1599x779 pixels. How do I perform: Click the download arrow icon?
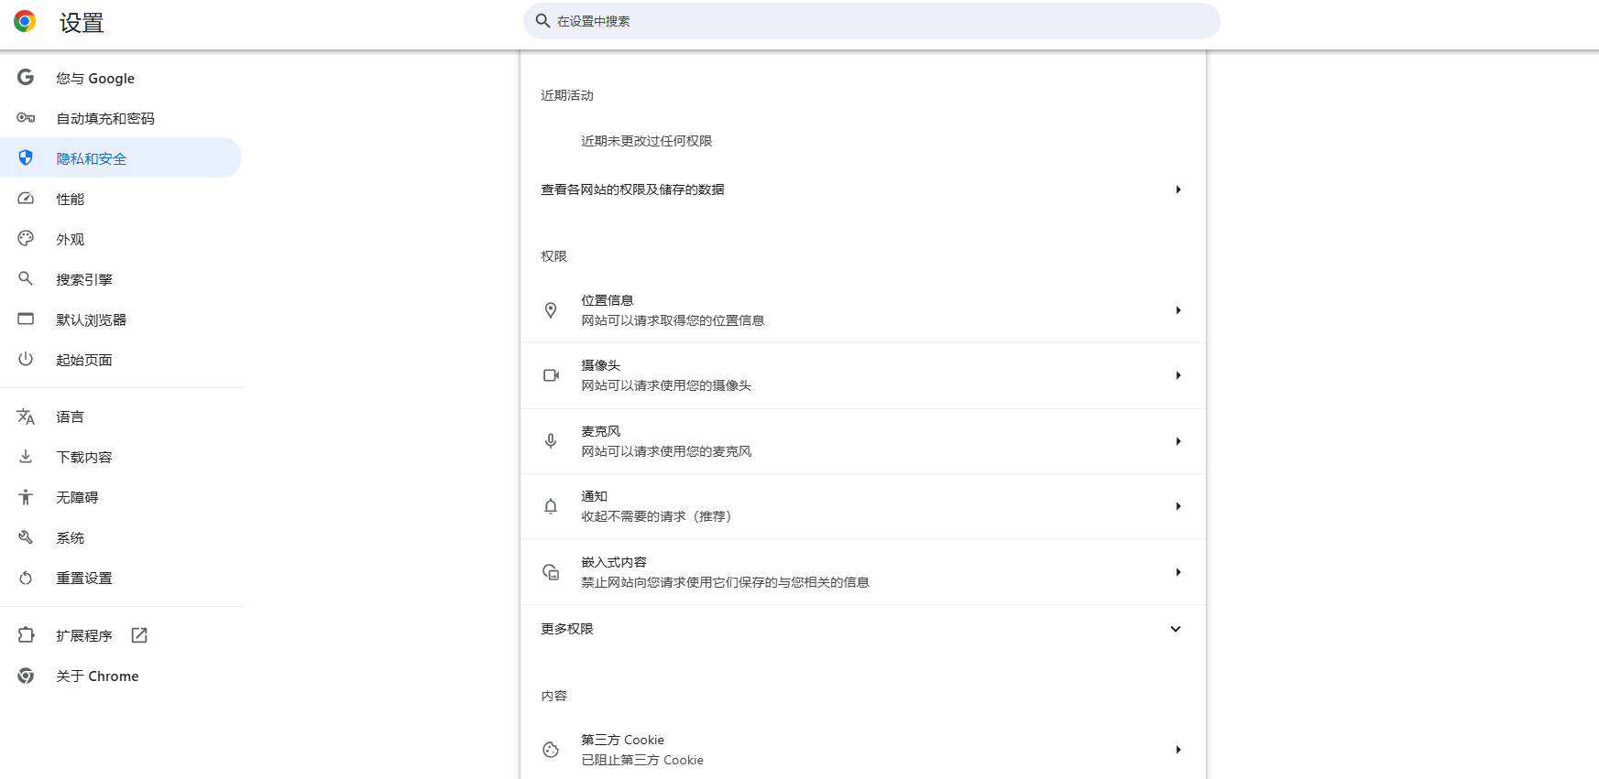(x=26, y=457)
